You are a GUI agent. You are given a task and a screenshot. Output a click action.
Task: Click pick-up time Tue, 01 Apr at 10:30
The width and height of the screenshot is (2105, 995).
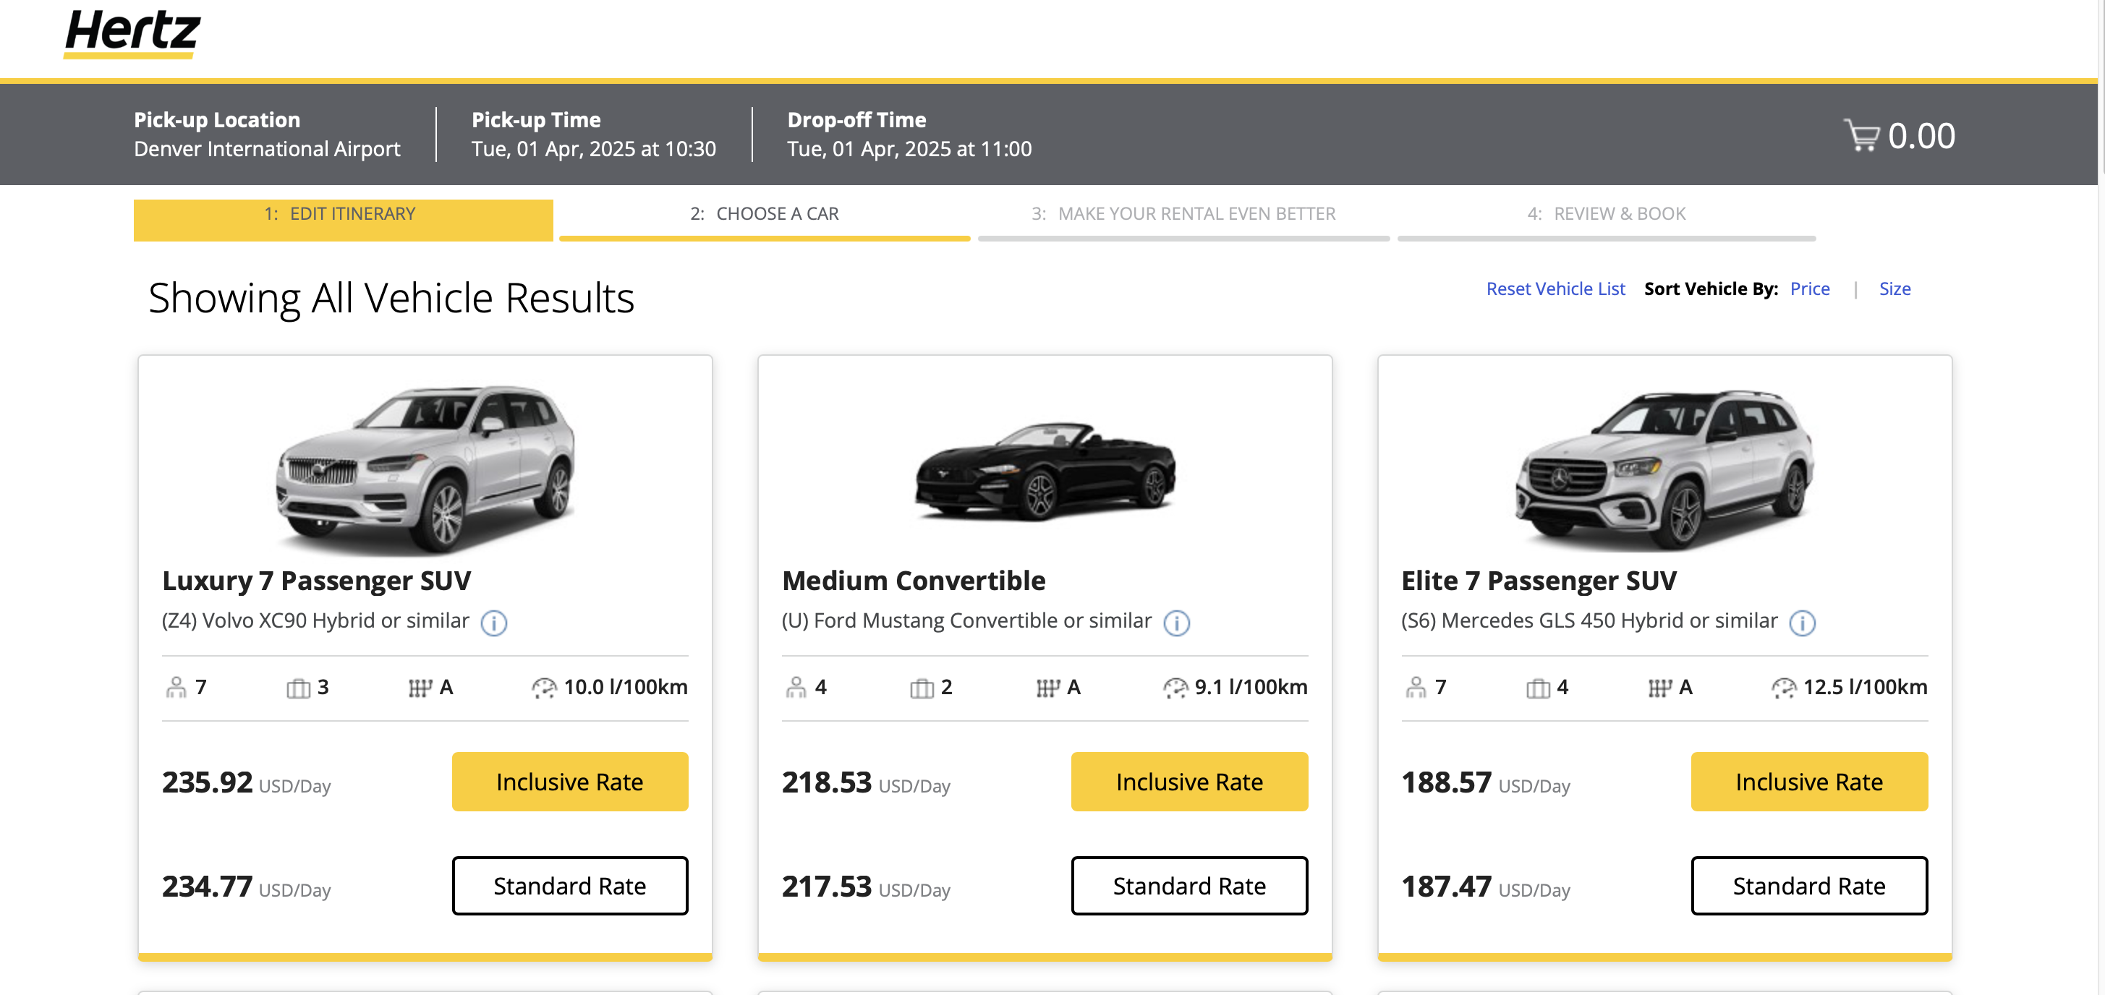click(x=594, y=149)
